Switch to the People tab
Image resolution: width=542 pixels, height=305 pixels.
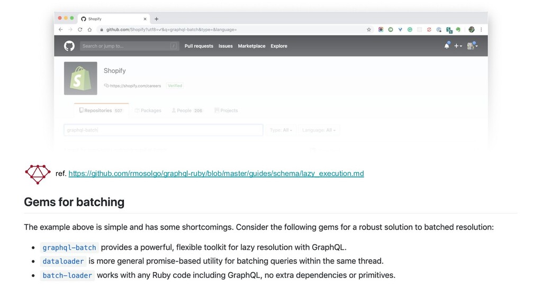coord(187,111)
